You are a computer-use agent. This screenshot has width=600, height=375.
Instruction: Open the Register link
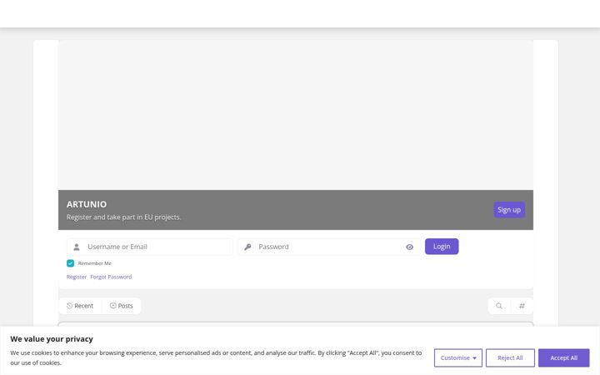pyautogui.click(x=77, y=277)
